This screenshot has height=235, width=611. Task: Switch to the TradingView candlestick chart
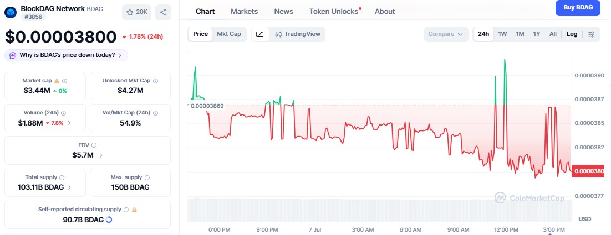[298, 34]
